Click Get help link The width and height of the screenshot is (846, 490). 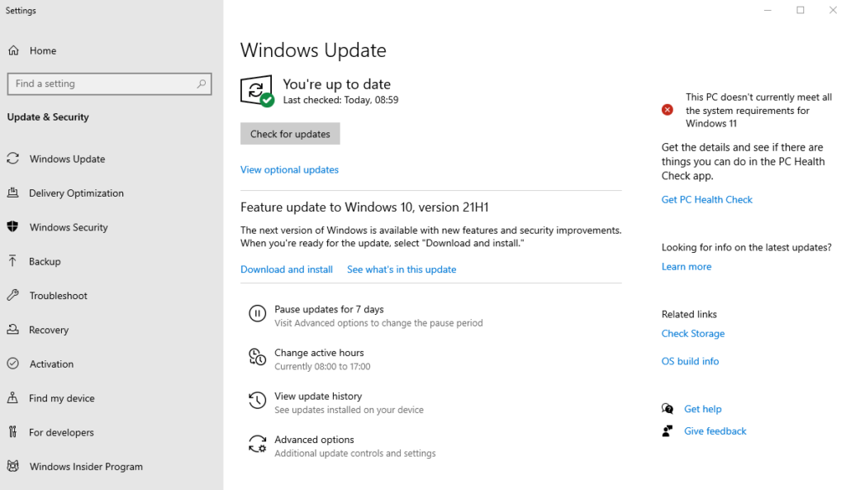point(702,409)
